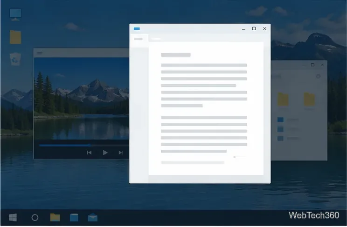
Task: Skip to next track in the media player
Action: coord(121,153)
